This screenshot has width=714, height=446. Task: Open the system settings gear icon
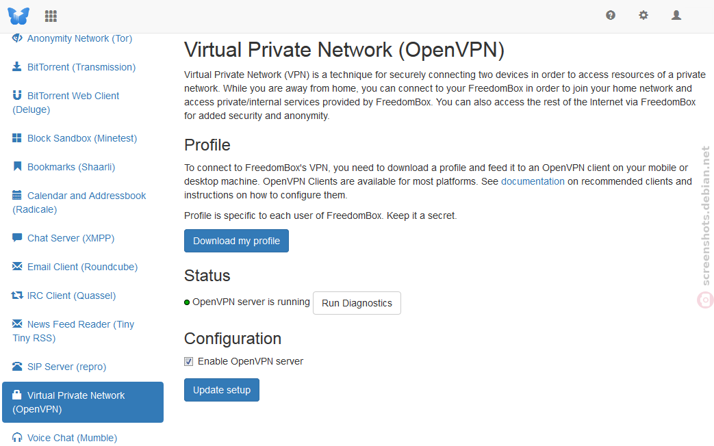click(x=643, y=16)
